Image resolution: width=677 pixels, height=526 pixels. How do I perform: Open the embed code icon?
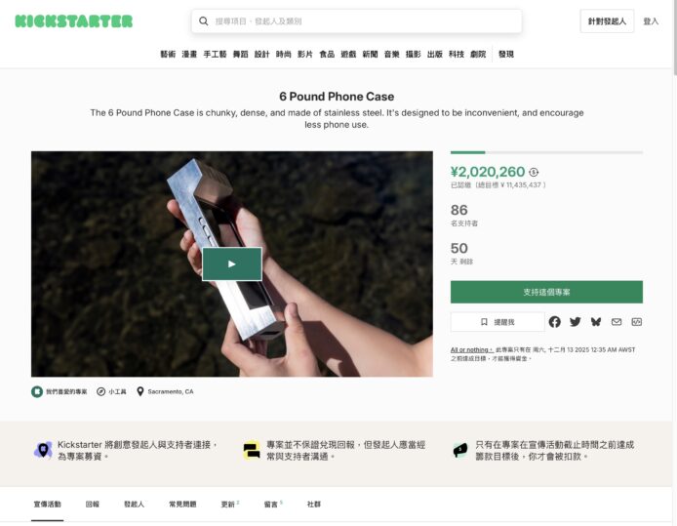(x=636, y=322)
